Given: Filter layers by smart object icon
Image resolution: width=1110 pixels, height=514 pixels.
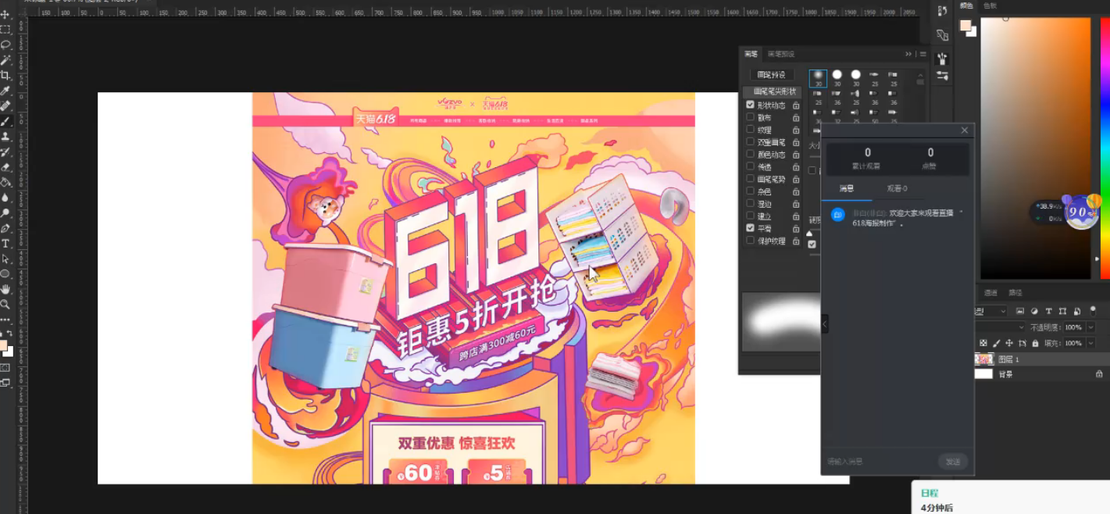Looking at the screenshot, I should 1076,311.
